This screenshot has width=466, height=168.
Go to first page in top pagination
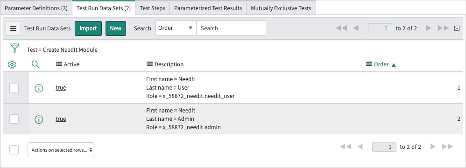341,28
